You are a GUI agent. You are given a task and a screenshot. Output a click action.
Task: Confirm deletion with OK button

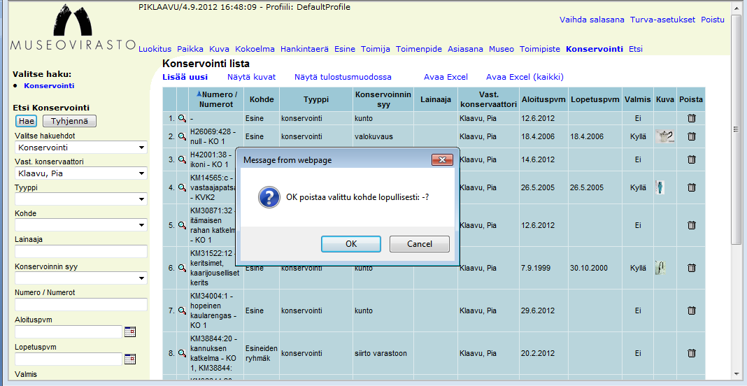pyautogui.click(x=351, y=244)
